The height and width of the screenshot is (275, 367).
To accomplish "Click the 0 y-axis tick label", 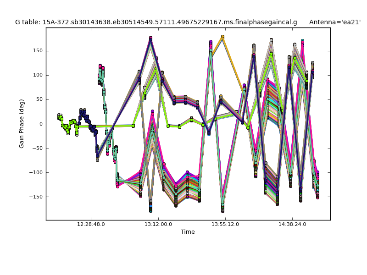I will pos(41,124).
